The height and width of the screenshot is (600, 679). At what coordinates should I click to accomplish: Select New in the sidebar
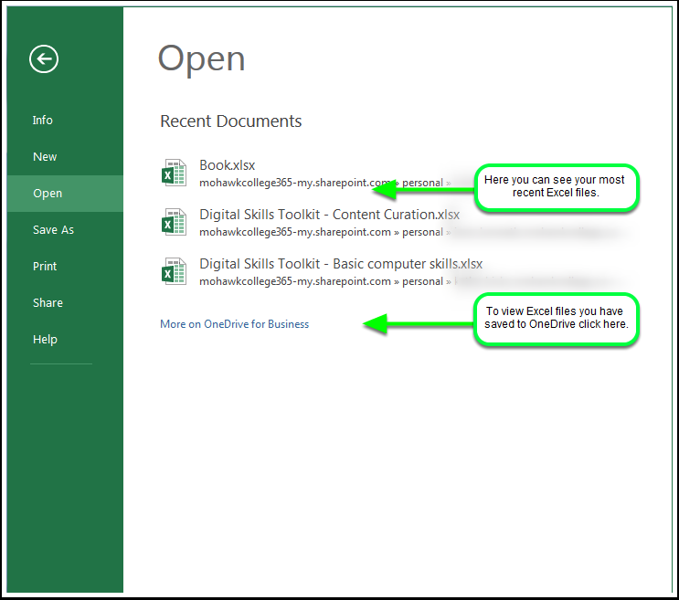45,157
